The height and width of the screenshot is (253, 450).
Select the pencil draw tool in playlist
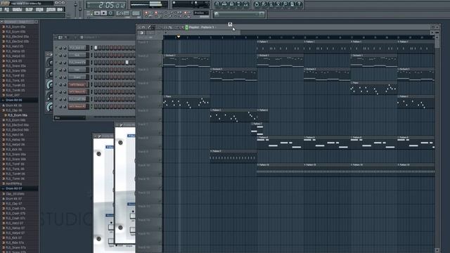coord(149,27)
